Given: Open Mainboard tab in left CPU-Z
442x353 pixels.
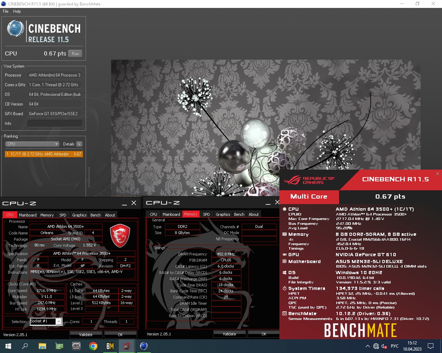Looking at the screenshot, I should 28,215.
